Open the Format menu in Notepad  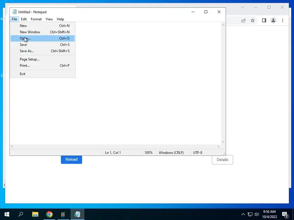[x=36, y=19]
